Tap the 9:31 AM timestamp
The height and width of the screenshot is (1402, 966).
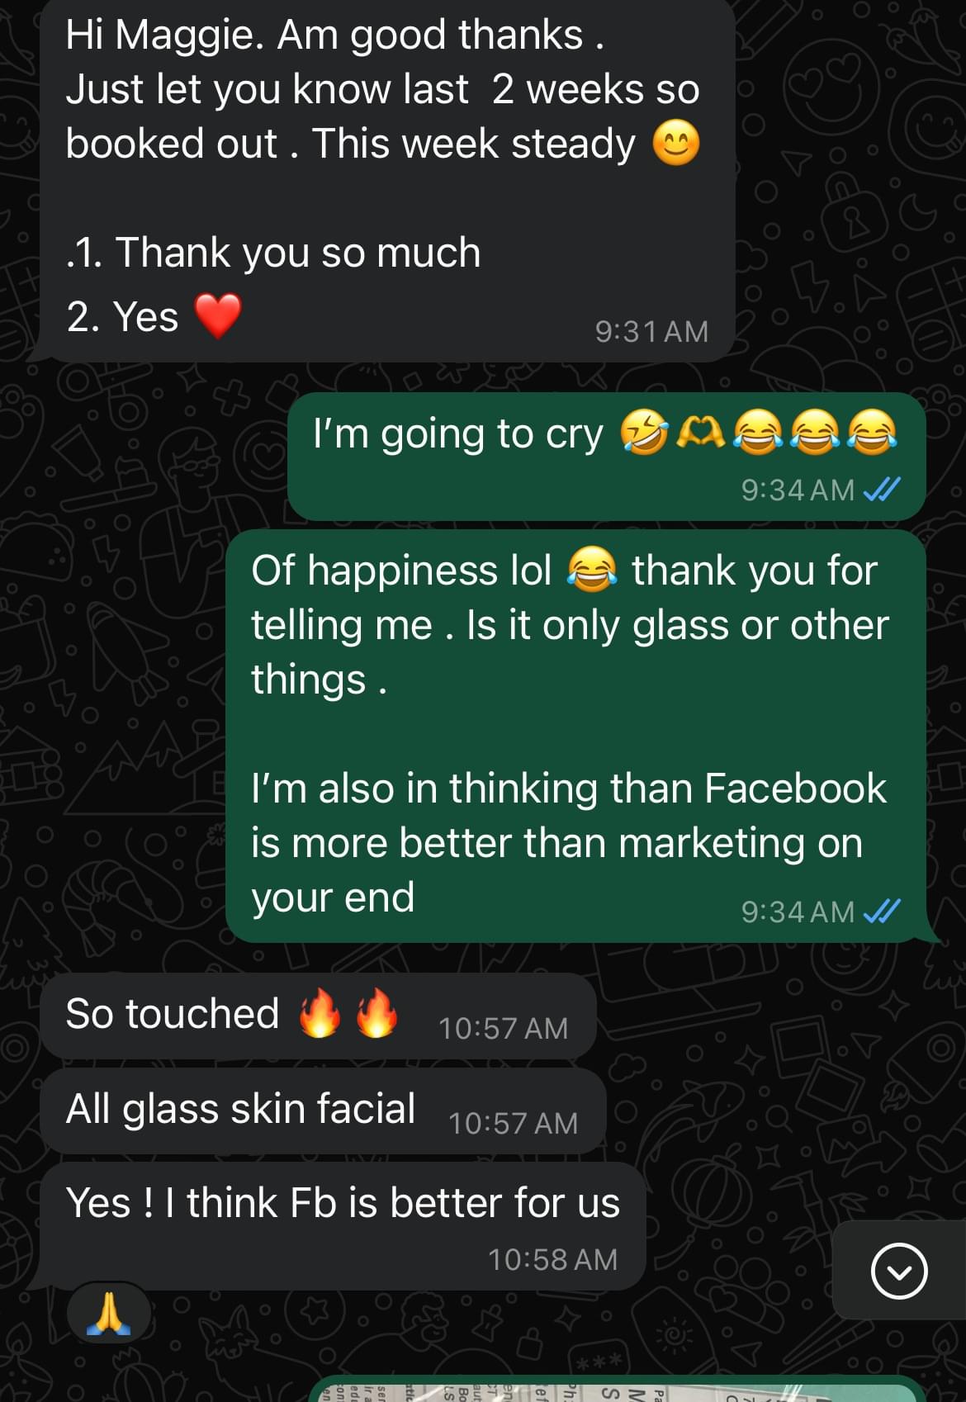pyautogui.click(x=651, y=331)
